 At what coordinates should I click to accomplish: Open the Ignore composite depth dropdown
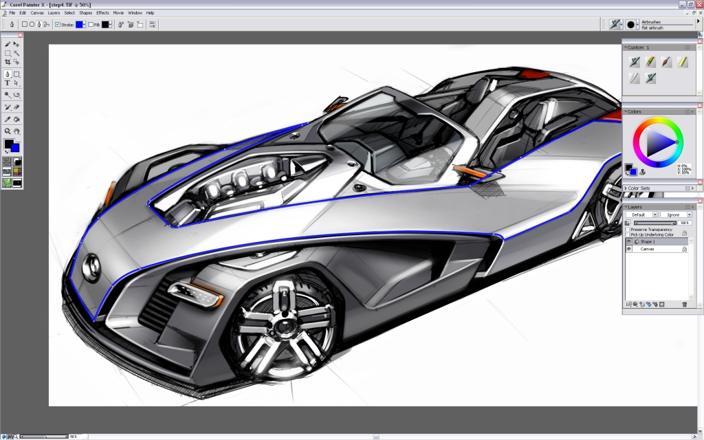[x=690, y=214]
